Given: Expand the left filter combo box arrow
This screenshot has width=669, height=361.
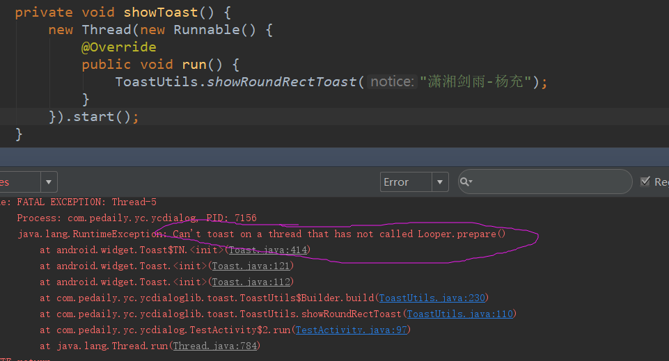Looking at the screenshot, I should click(49, 182).
